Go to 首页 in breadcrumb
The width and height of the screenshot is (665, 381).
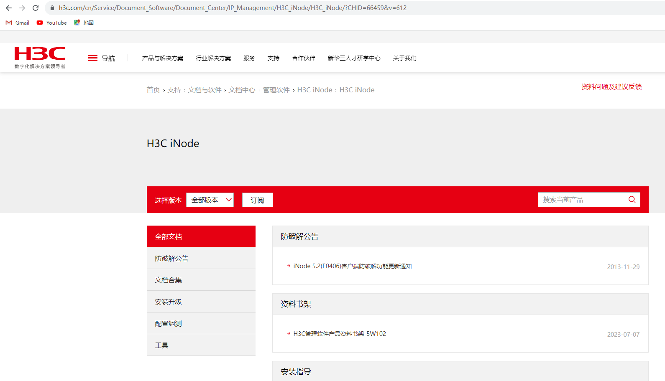tap(153, 90)
